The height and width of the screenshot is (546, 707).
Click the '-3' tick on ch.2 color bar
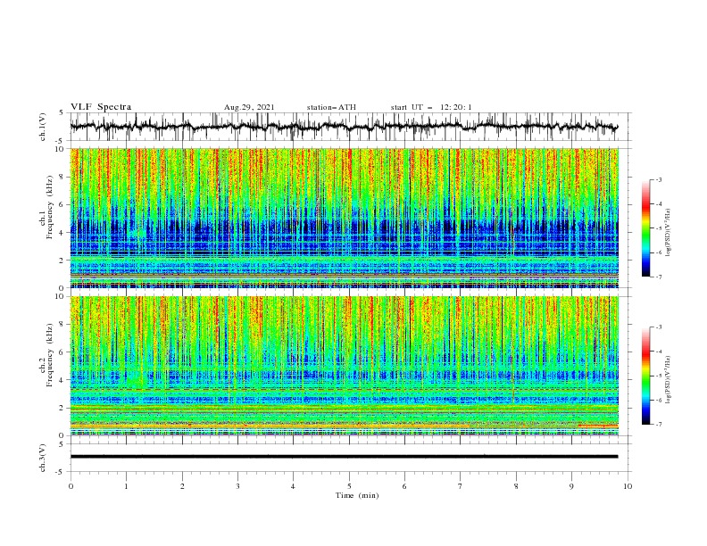(x=658, y=327)
